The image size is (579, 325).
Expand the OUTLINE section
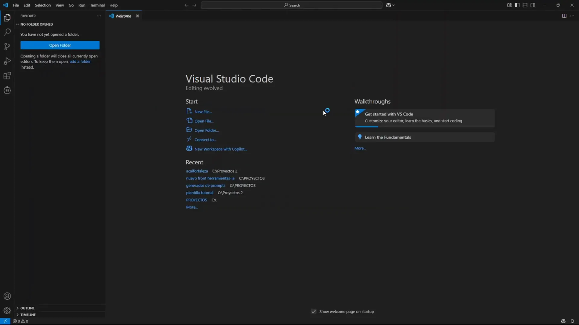[27, 308]
